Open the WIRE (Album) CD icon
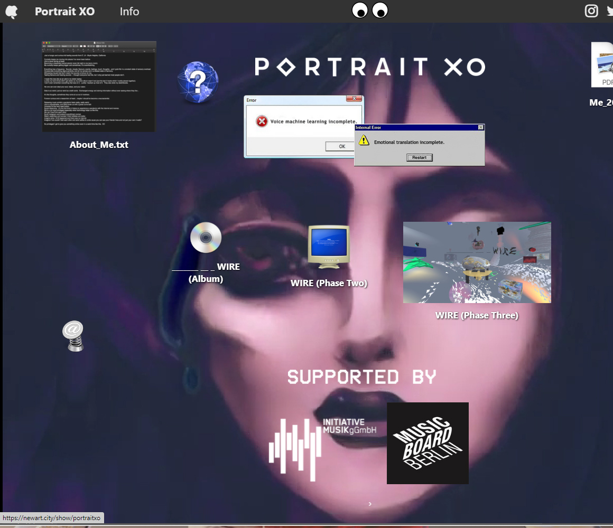613x528 pixels. (x=206, y=238)
